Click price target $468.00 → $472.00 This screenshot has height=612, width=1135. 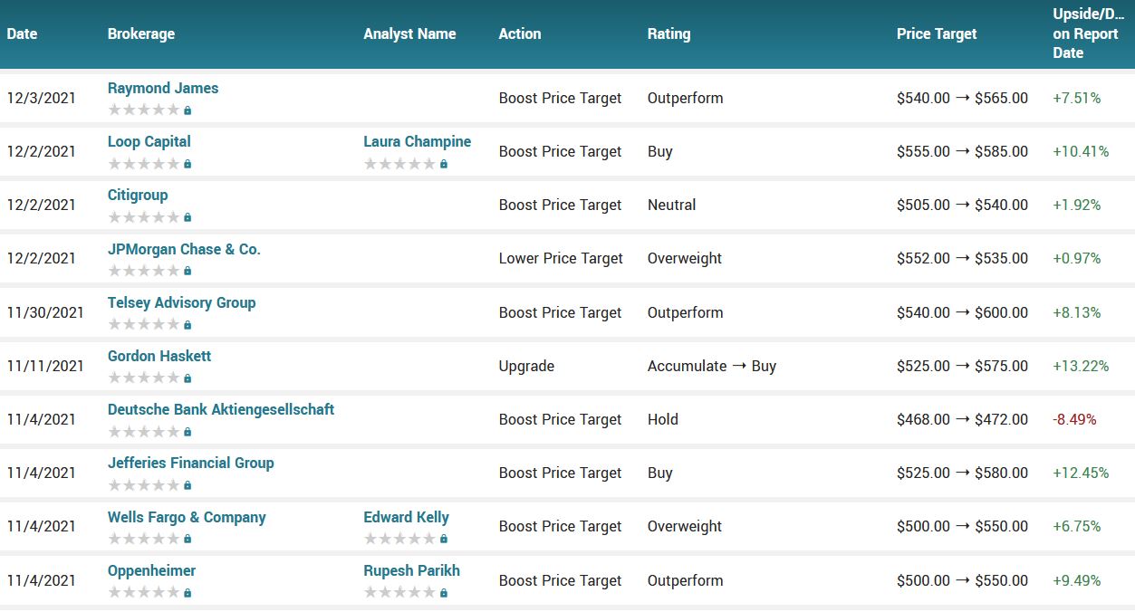click(x=962, y=419)
